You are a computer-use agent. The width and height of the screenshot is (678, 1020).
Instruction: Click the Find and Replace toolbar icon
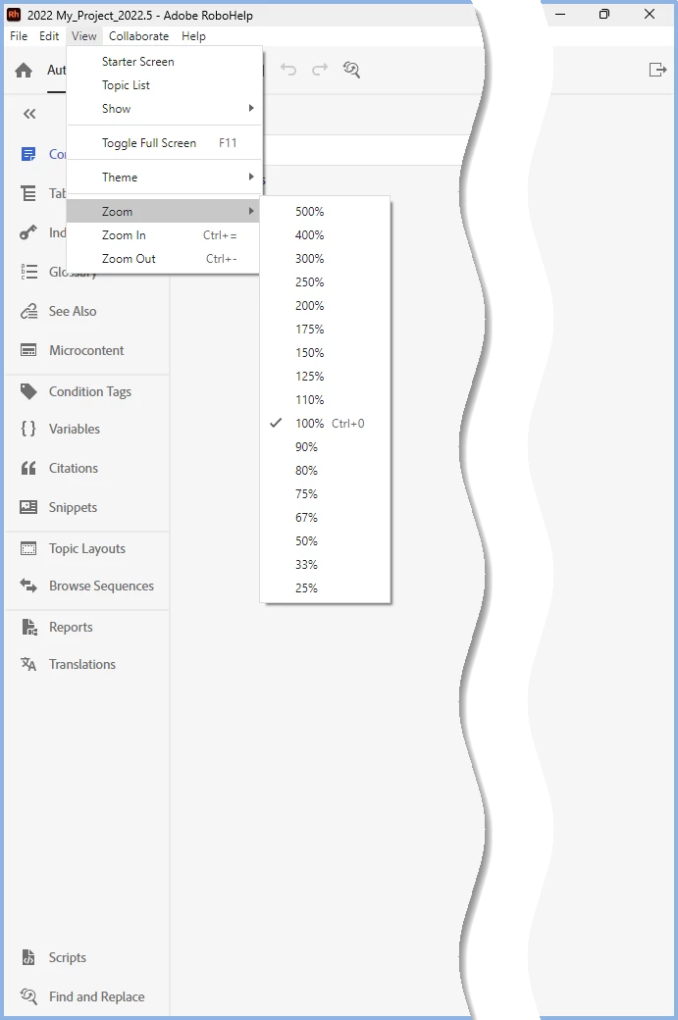coord(351,70)
